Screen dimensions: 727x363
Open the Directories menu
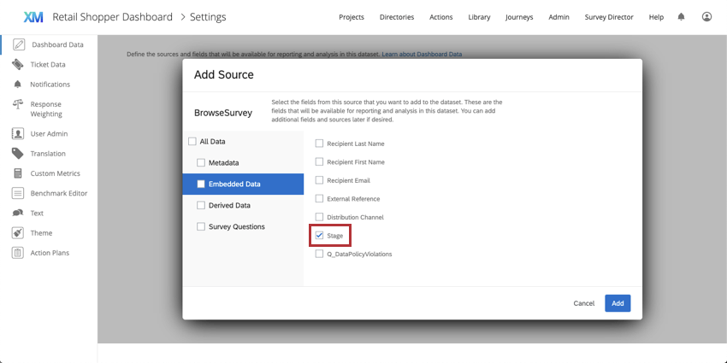pyautogui.click(x=397, y=17)
